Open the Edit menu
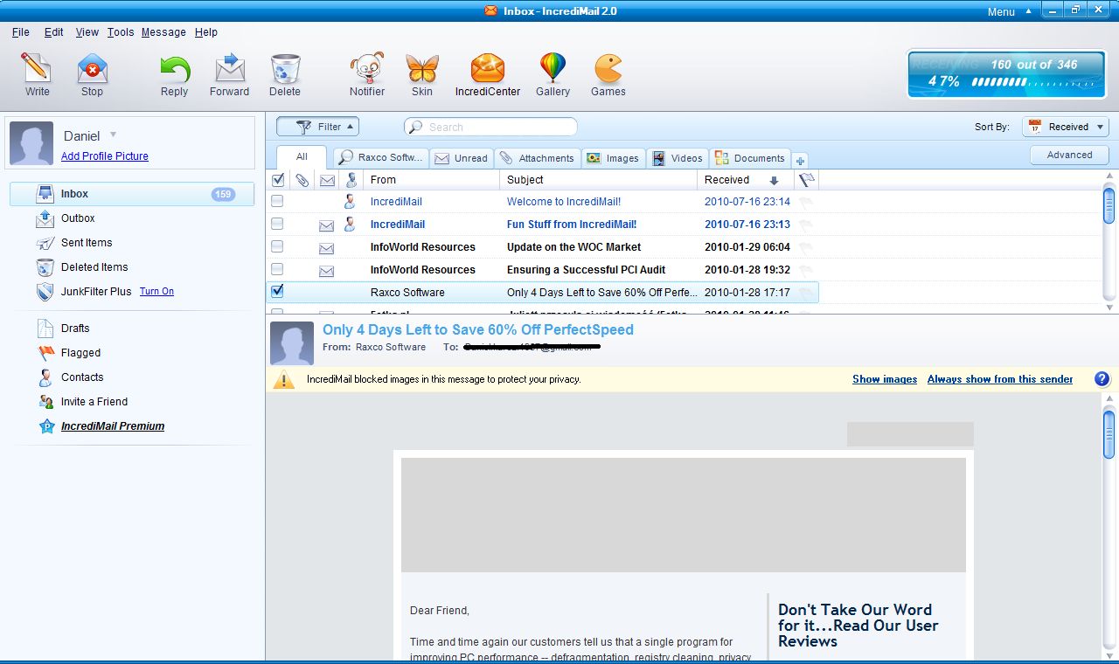Image resolution: width=1119 pixels, height=664 pixels. point(54,32)
